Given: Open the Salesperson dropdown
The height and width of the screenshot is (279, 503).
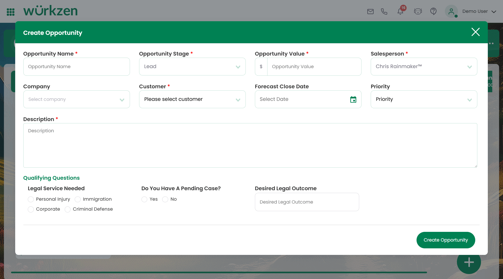Looking at the screenshot, I should pyautogui.click(x=424, y=67).
